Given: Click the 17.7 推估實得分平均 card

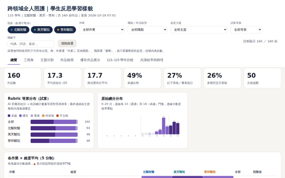Looking at the screenshot, I should tap(102, 78).
